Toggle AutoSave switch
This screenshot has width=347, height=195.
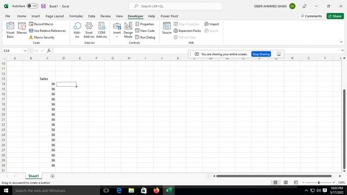coord(33,6)
